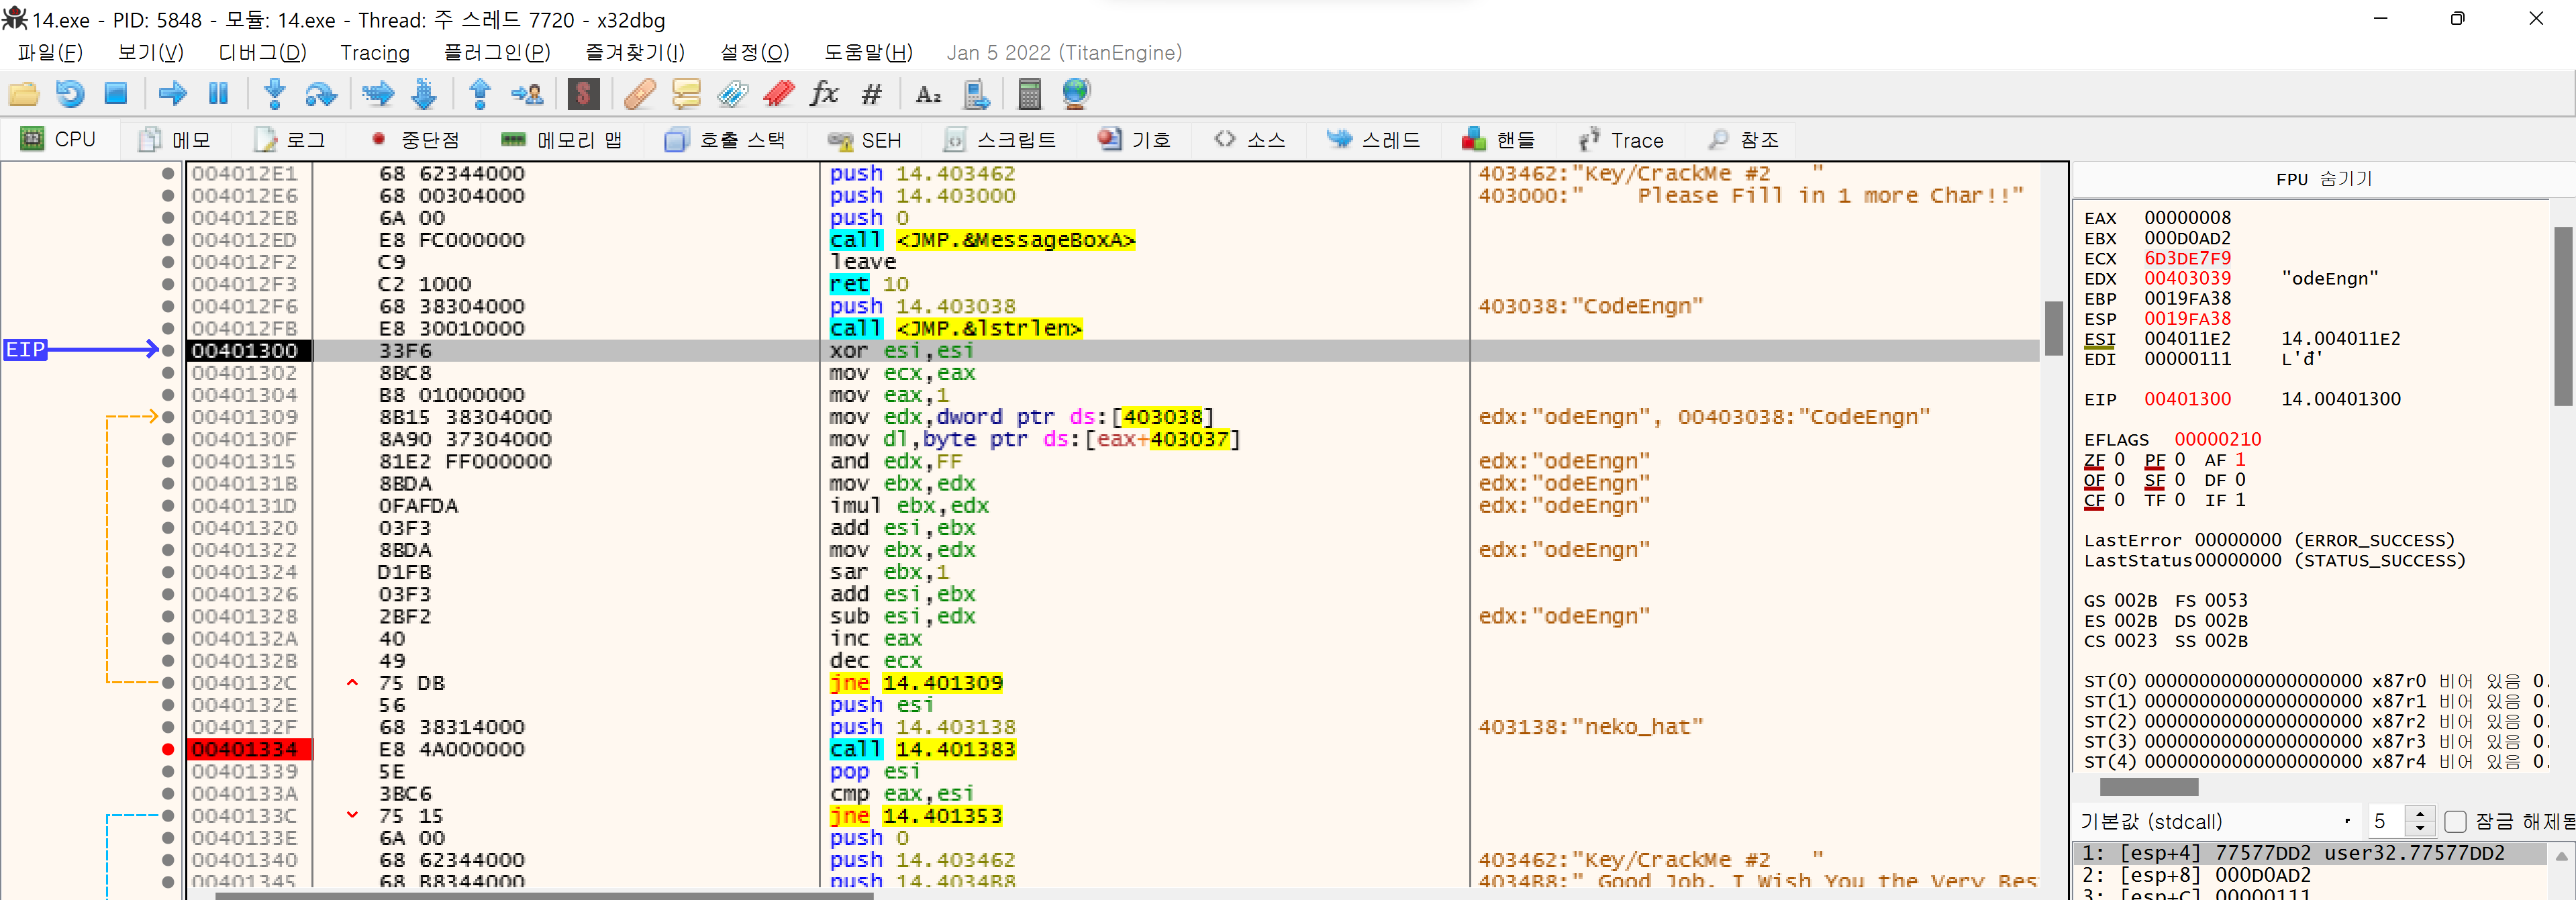The height and width of the screenshot is (900, 2576).
Task: Switch to the SEH tab
Action: click(865, 140)
